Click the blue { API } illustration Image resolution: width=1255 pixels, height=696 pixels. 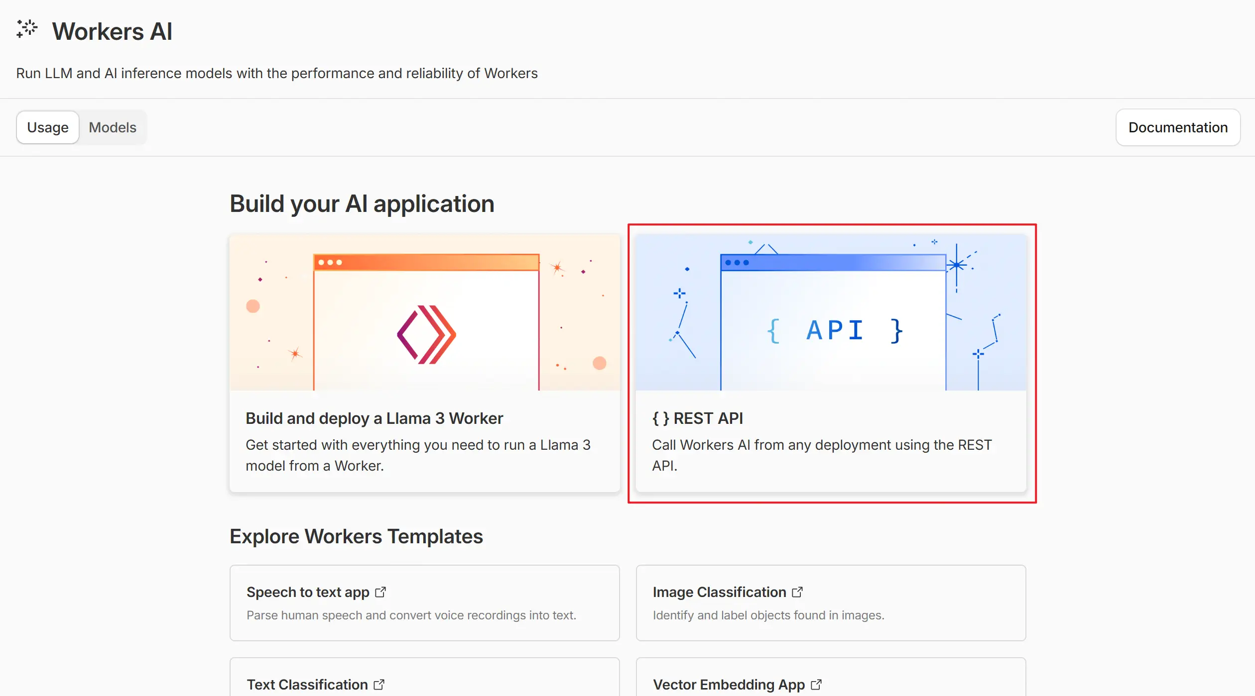tap(835, 330)
